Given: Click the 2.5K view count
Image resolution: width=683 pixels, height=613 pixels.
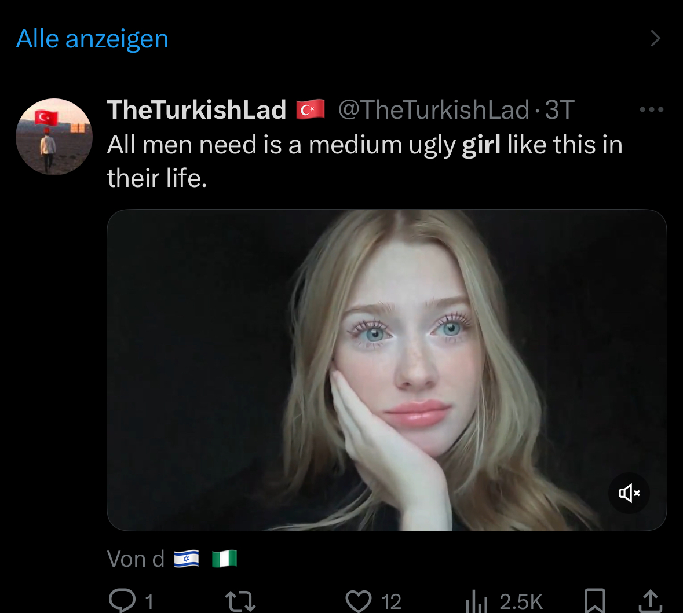Looking at the screenshot, I should pos(521,601).
